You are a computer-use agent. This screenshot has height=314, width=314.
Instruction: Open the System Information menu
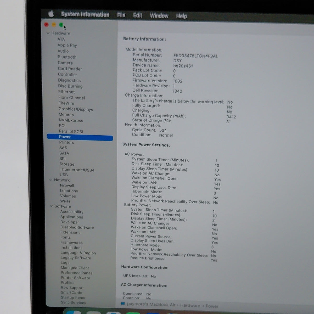point(85,14)
